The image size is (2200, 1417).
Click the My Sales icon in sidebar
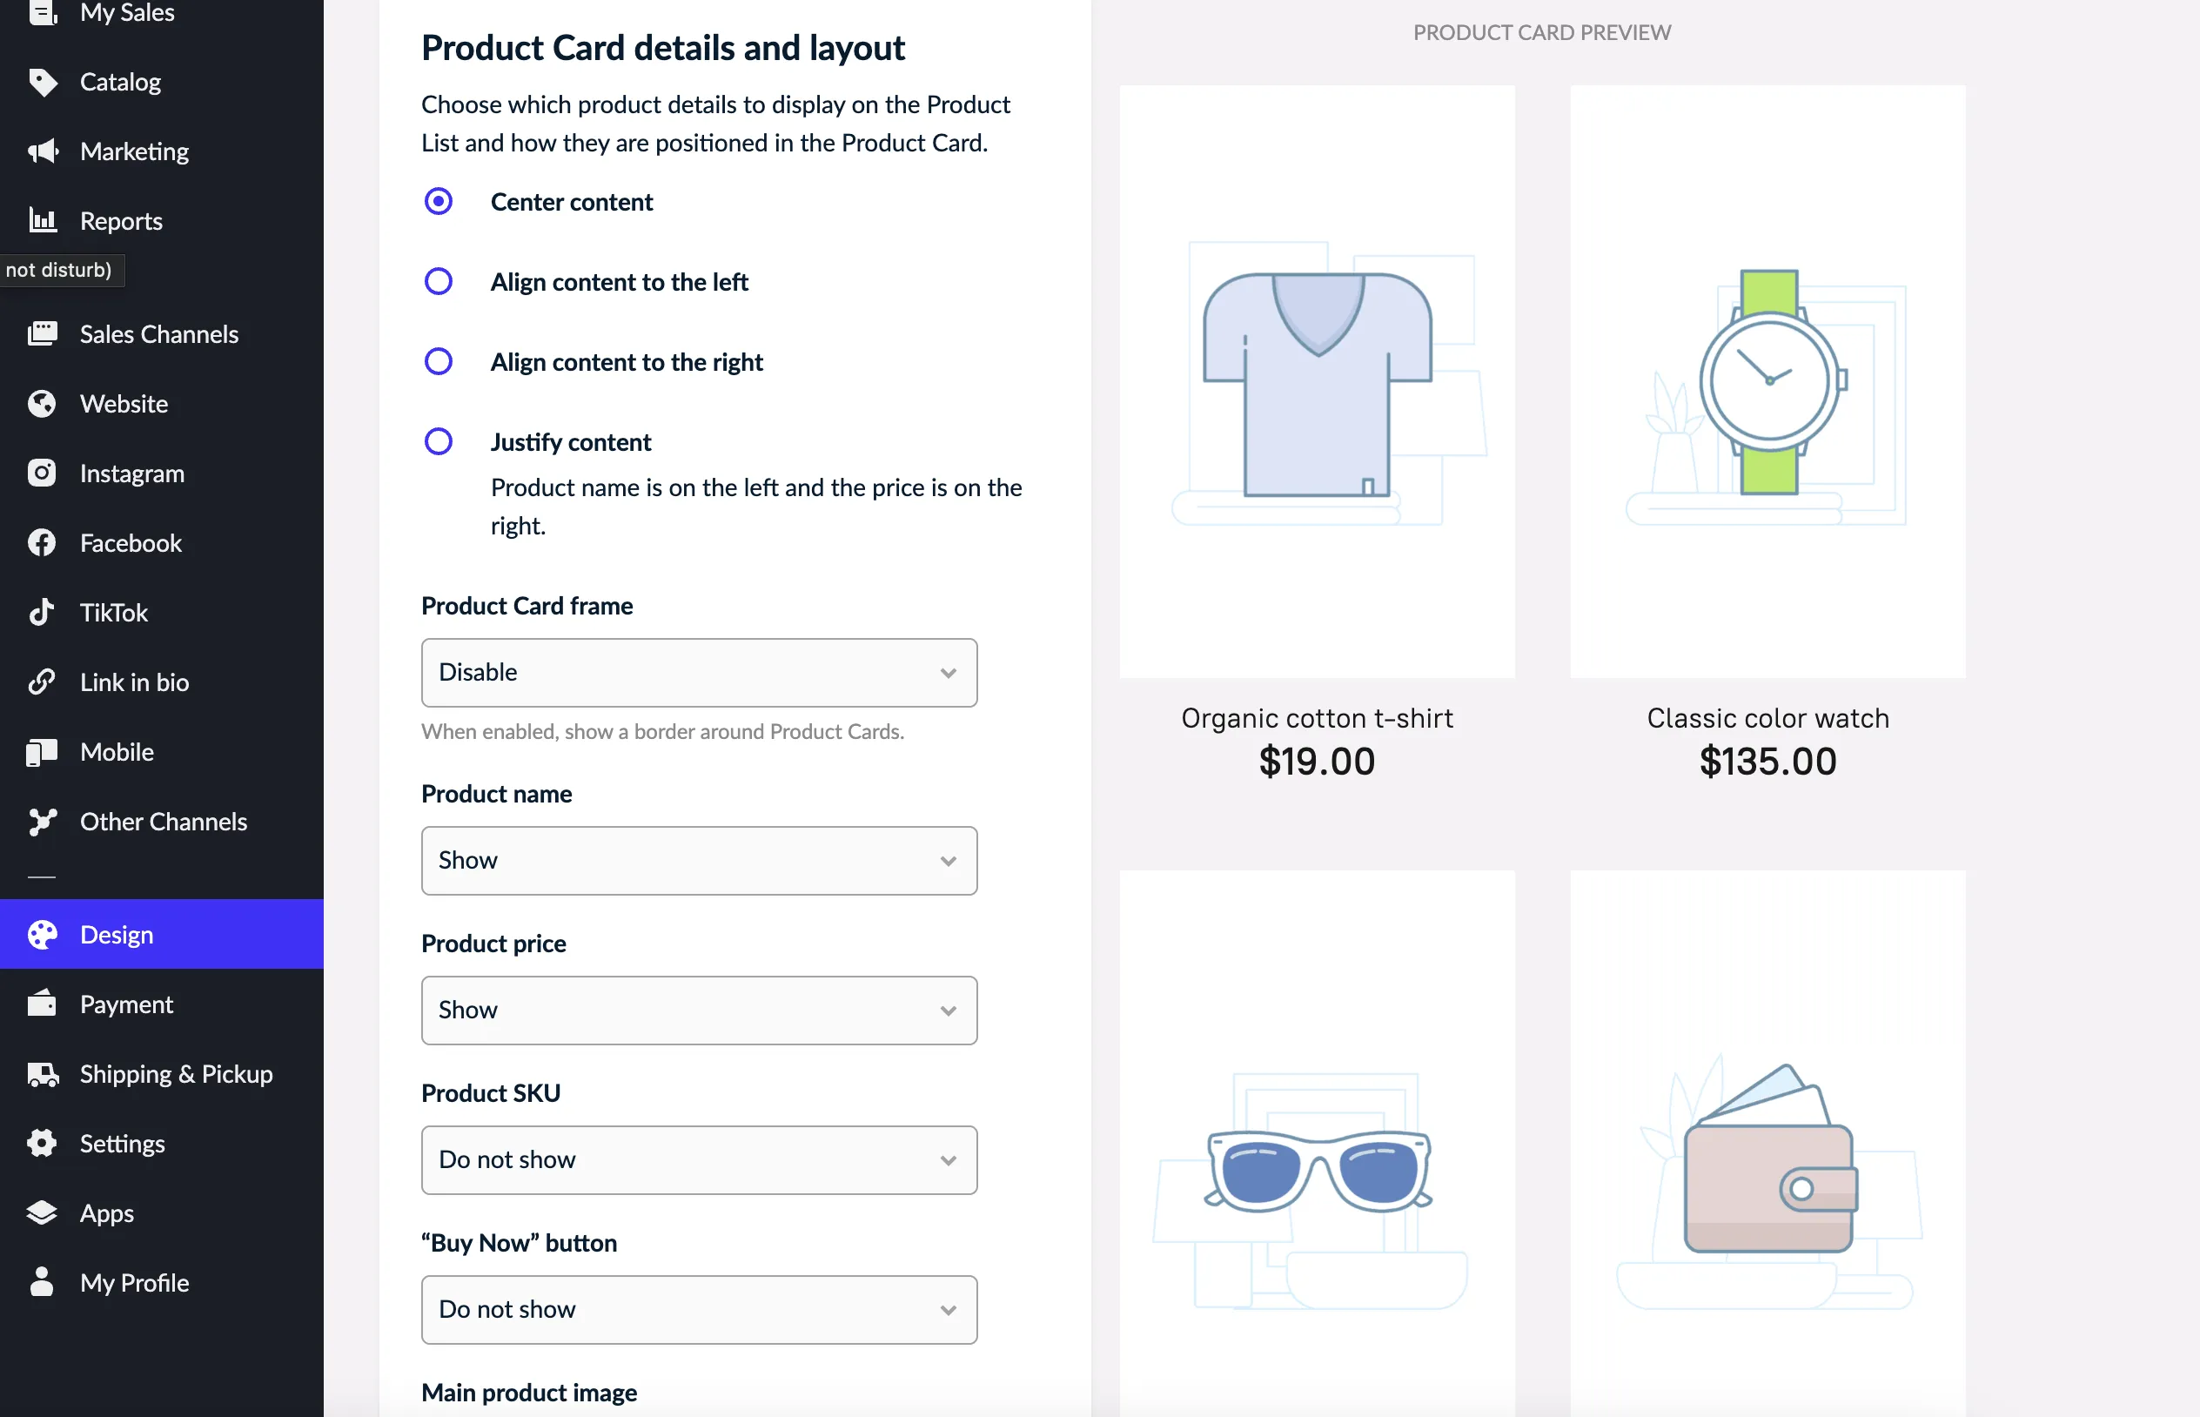pos(45,11)
